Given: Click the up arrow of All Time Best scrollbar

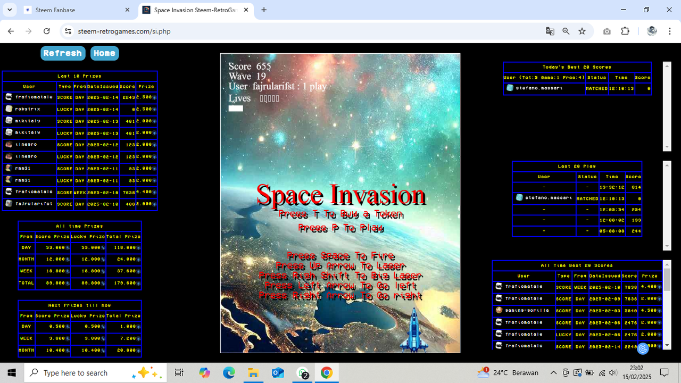Looking at the screenshot, I should (x=667, y=264).
